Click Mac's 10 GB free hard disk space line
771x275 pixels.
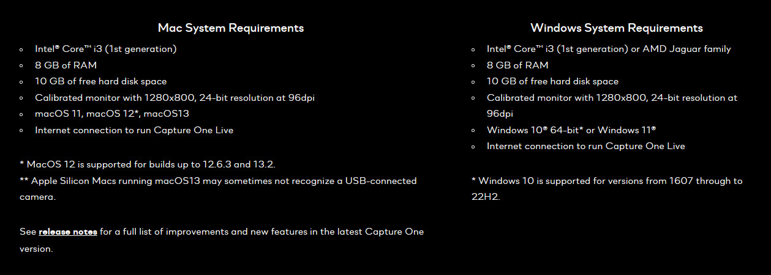pos(100,81)
